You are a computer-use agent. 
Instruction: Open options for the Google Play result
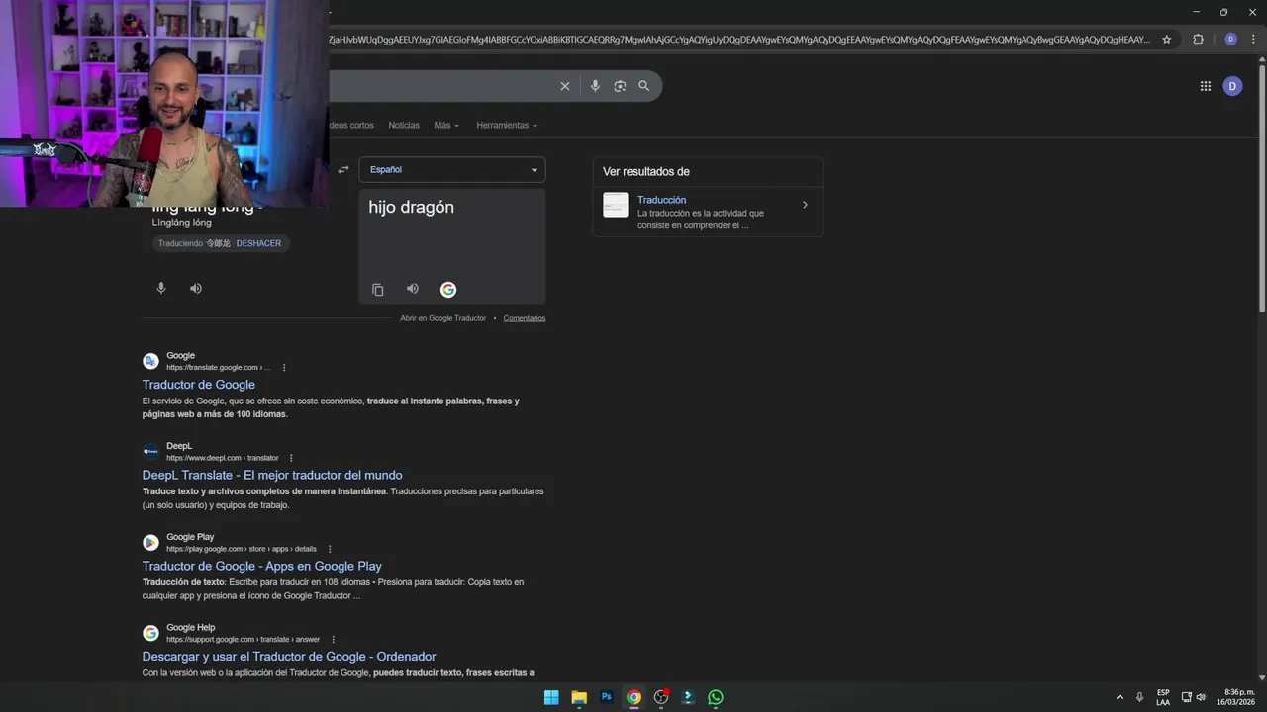point(330,549)
